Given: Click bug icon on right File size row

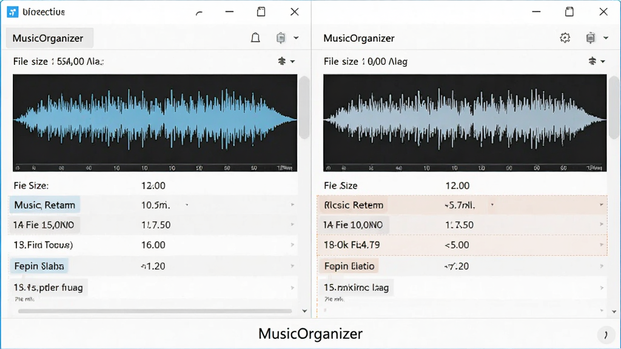Looking at the screenshot, I should (592, 61).
